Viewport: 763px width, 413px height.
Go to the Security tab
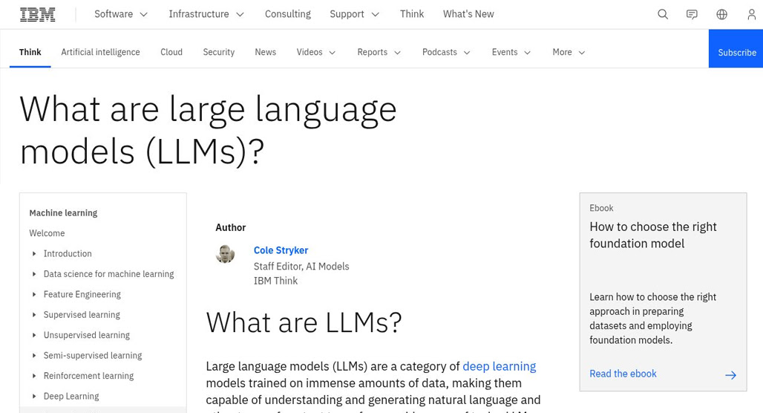[x=218, y=52]
